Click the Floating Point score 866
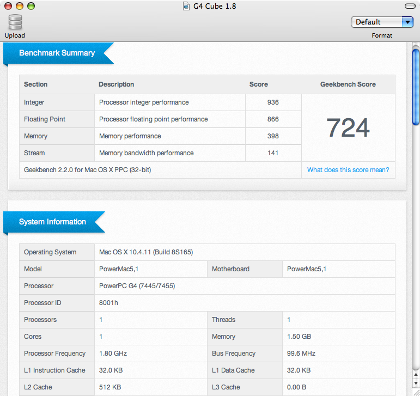The width and height of the screenshot is (420, 396). (273, 119)
